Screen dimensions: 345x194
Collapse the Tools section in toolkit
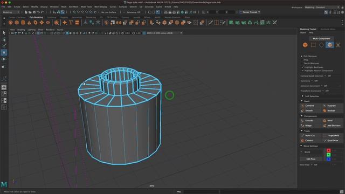coord(302,131)
